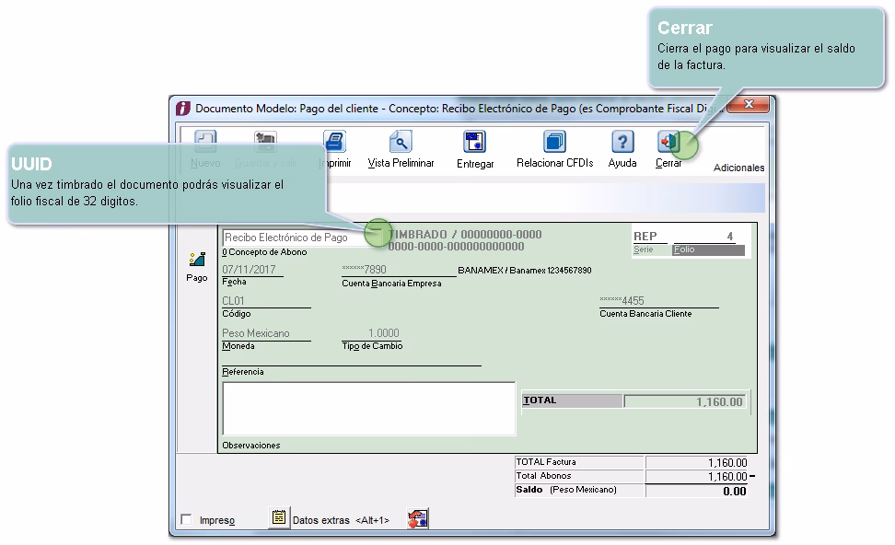This screenshot has width=895, height=545.
Task: Open Datos extras notepad icon
Action: (279, 517)
